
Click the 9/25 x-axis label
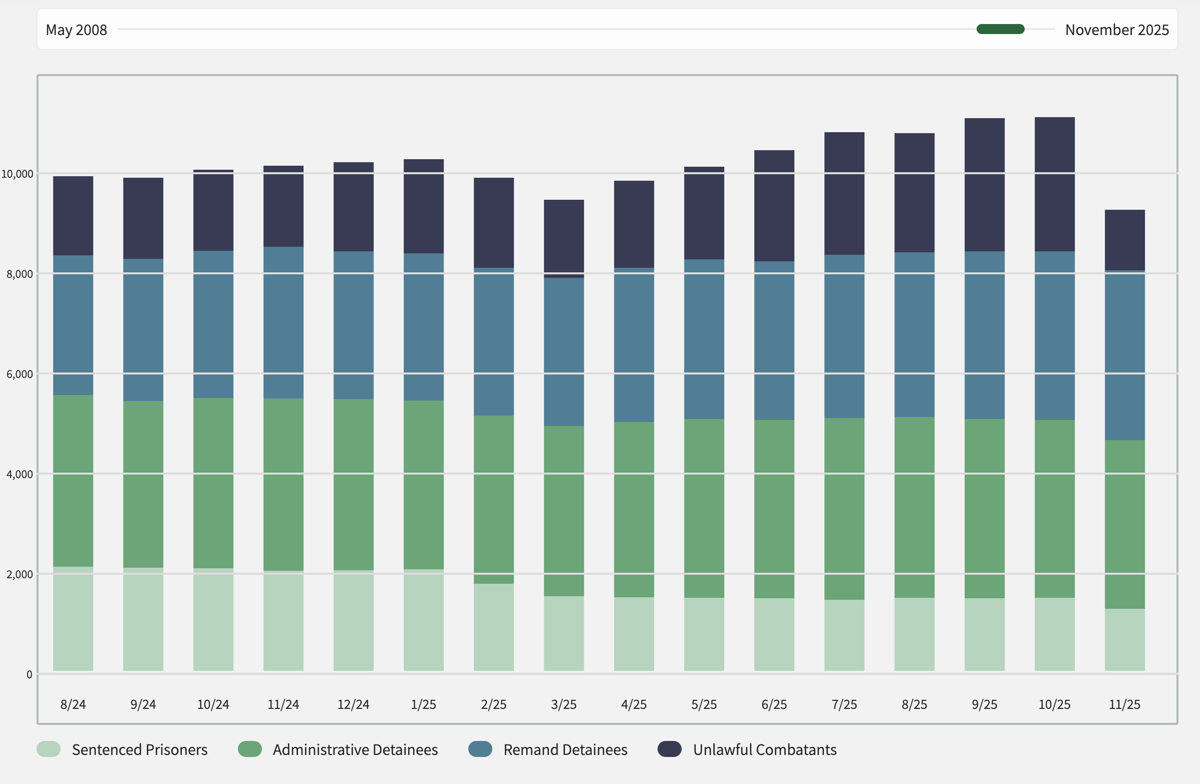[x=984, y=704]
